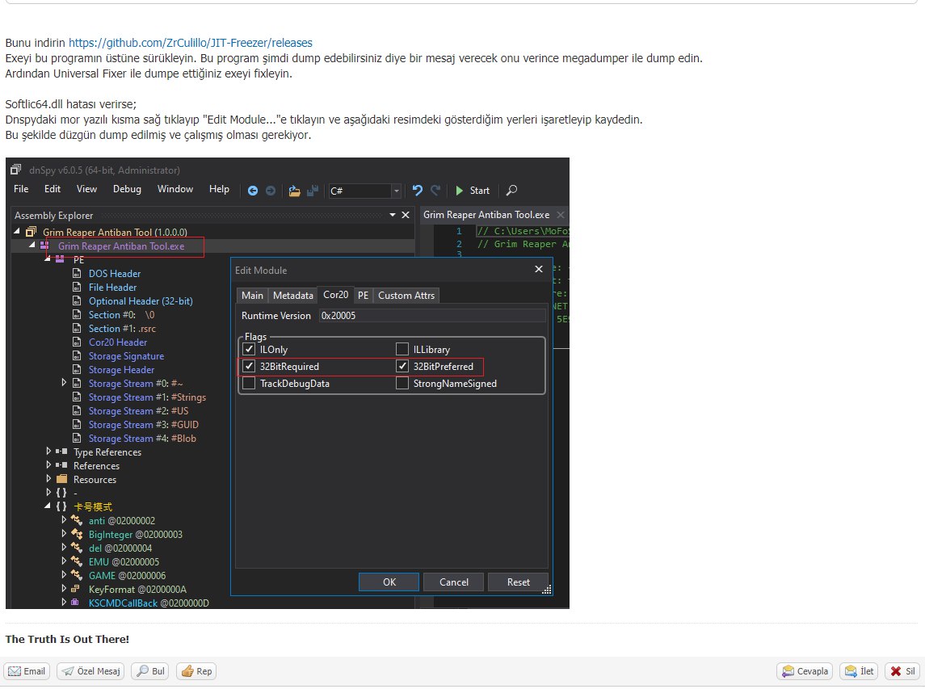Click the dnSpy save all icon
Screen dimensions: 925x689
click(313, 191)
